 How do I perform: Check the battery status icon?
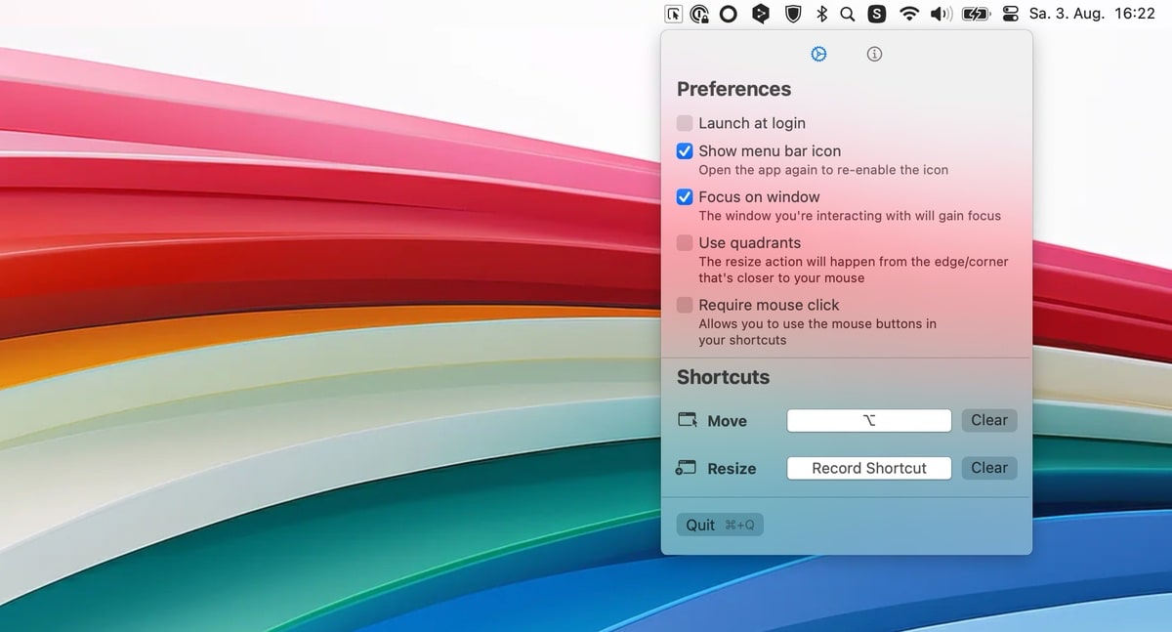(x=975, y=14)
